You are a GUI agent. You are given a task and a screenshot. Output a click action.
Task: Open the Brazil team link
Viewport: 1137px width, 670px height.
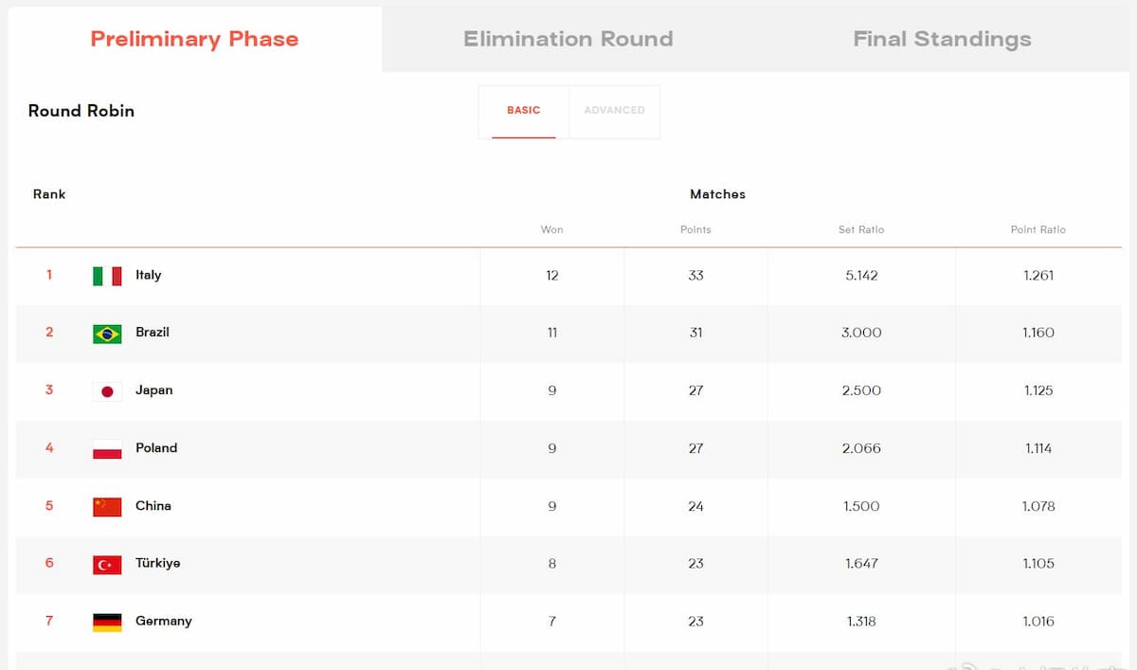tap(153, 333)
